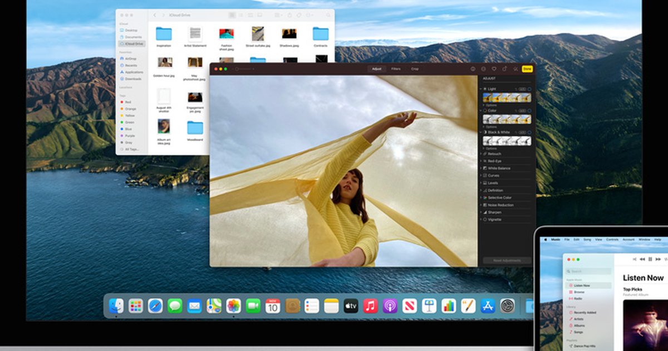The image size is (668, 351).
Task: Toggle the Black & White adjustment circle
Action: click(529, 132)
